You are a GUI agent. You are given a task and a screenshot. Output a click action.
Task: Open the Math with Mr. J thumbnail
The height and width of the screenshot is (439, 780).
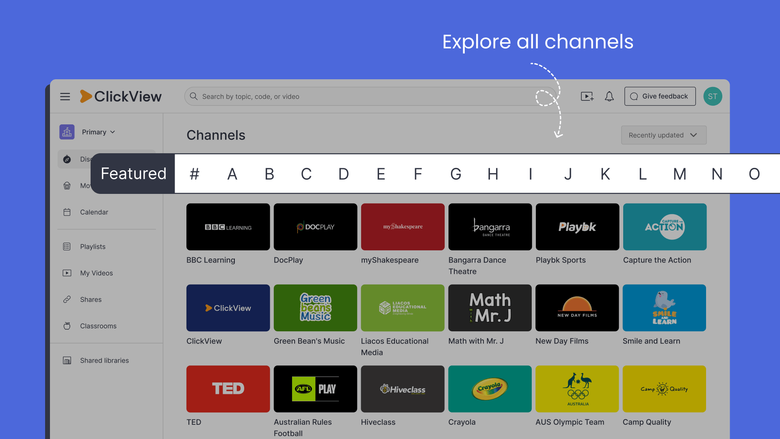(490, 308)
